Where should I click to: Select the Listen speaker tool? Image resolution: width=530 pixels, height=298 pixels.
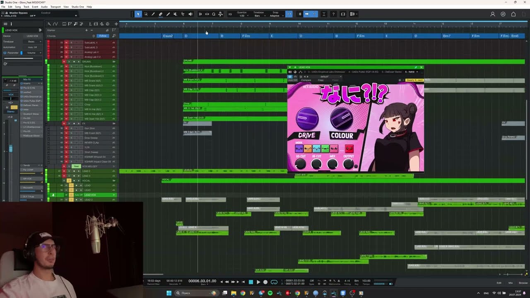coord(190,14)
